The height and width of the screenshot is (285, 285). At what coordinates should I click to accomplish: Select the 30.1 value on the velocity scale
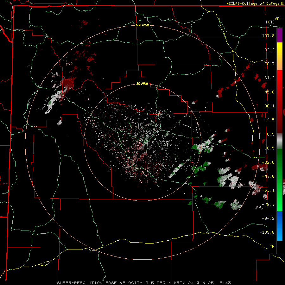(x=269, y=106)
